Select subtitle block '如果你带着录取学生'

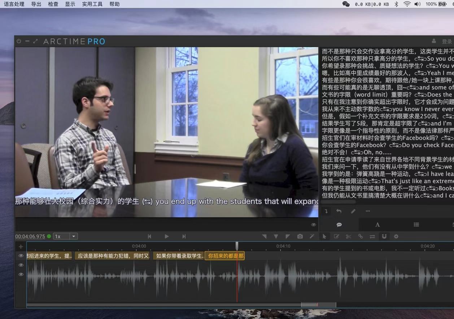[178, 256]
